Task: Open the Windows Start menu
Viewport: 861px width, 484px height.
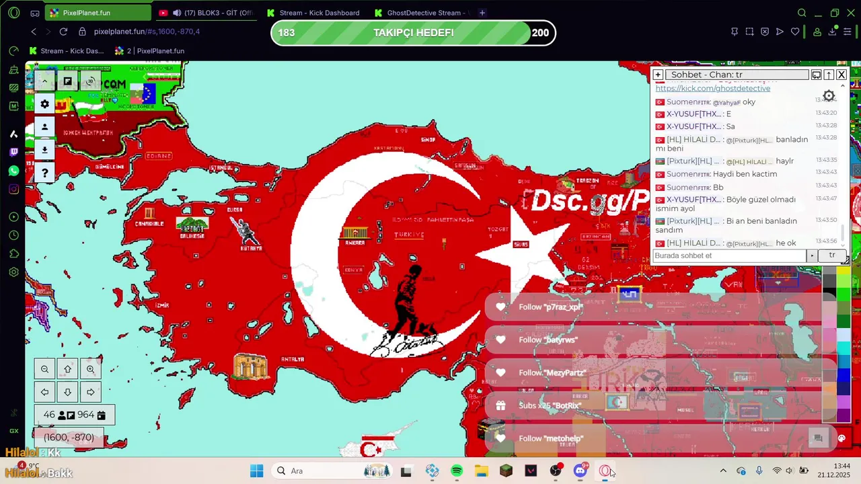Action: (x=256, y=471)
